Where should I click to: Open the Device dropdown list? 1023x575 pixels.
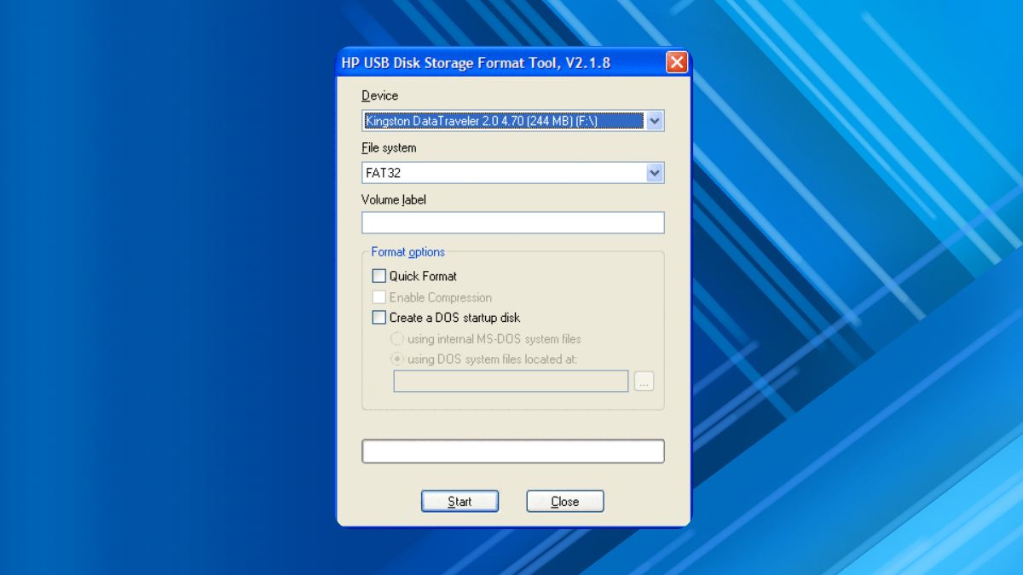(654, 121)
